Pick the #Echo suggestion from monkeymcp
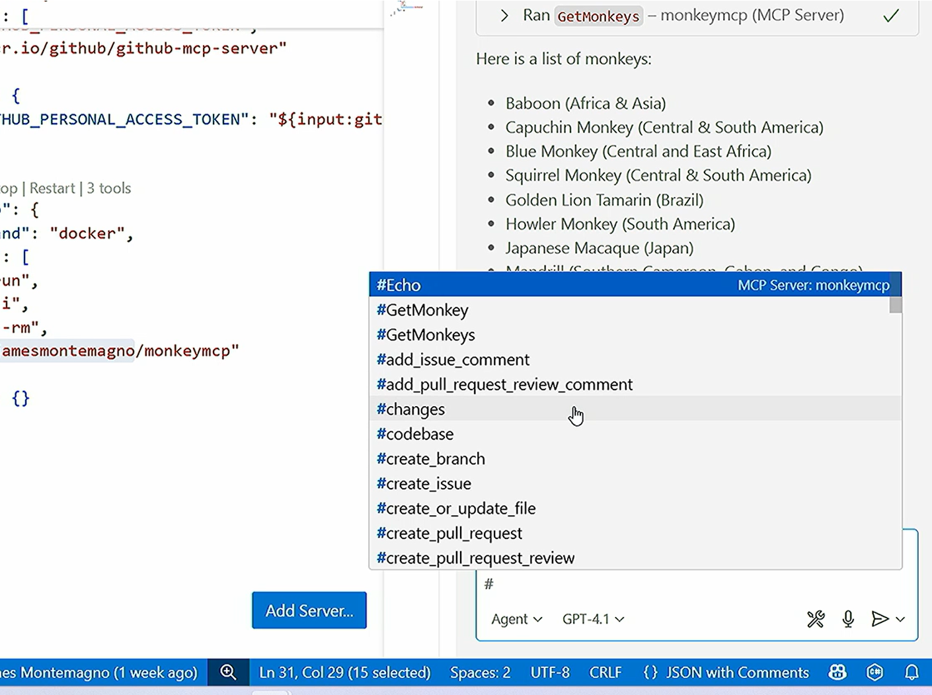Screen dimensions: 932x695 399,285
